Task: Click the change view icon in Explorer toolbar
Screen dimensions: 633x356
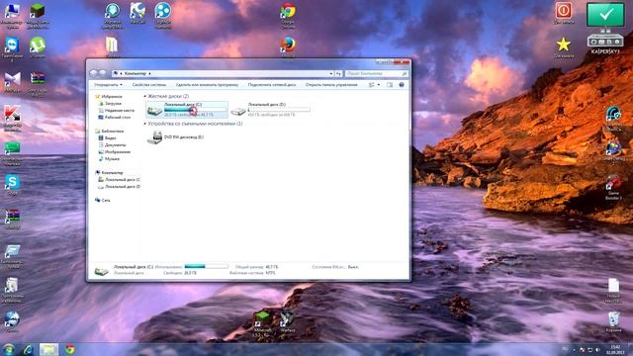Action: (x=372, y=85)
